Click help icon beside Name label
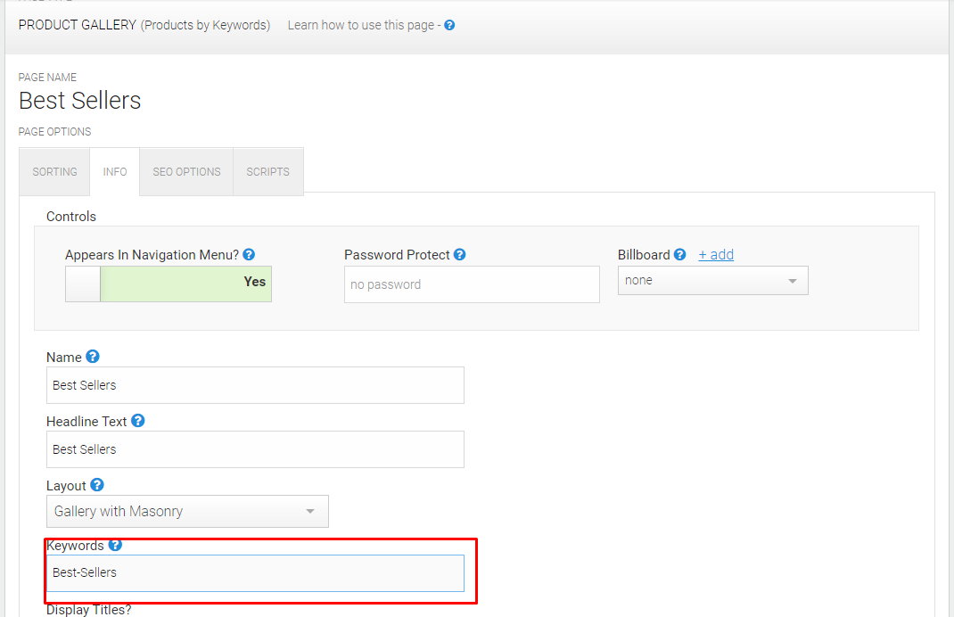This screenshot has height=617, width=954. 93,356
